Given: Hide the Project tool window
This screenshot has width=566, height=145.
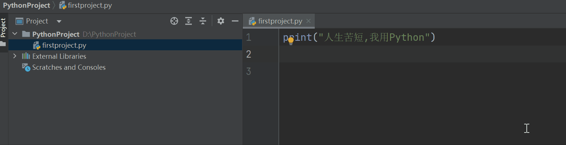Looking at the screenshot, I should (x=235, y=21).
